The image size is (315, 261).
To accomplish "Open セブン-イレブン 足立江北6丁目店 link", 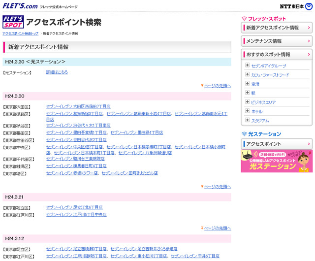I will coord(74,207).
